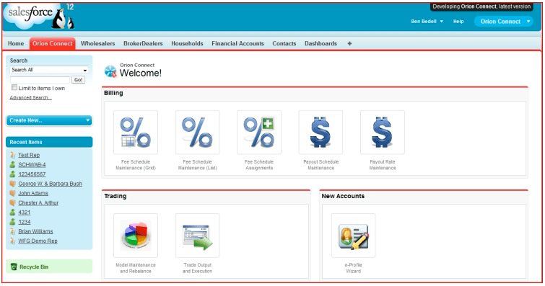Click the icon beside George W. & Barbara Bush
The width and height of the screenshot is (545, 286).
click(12, 184)
